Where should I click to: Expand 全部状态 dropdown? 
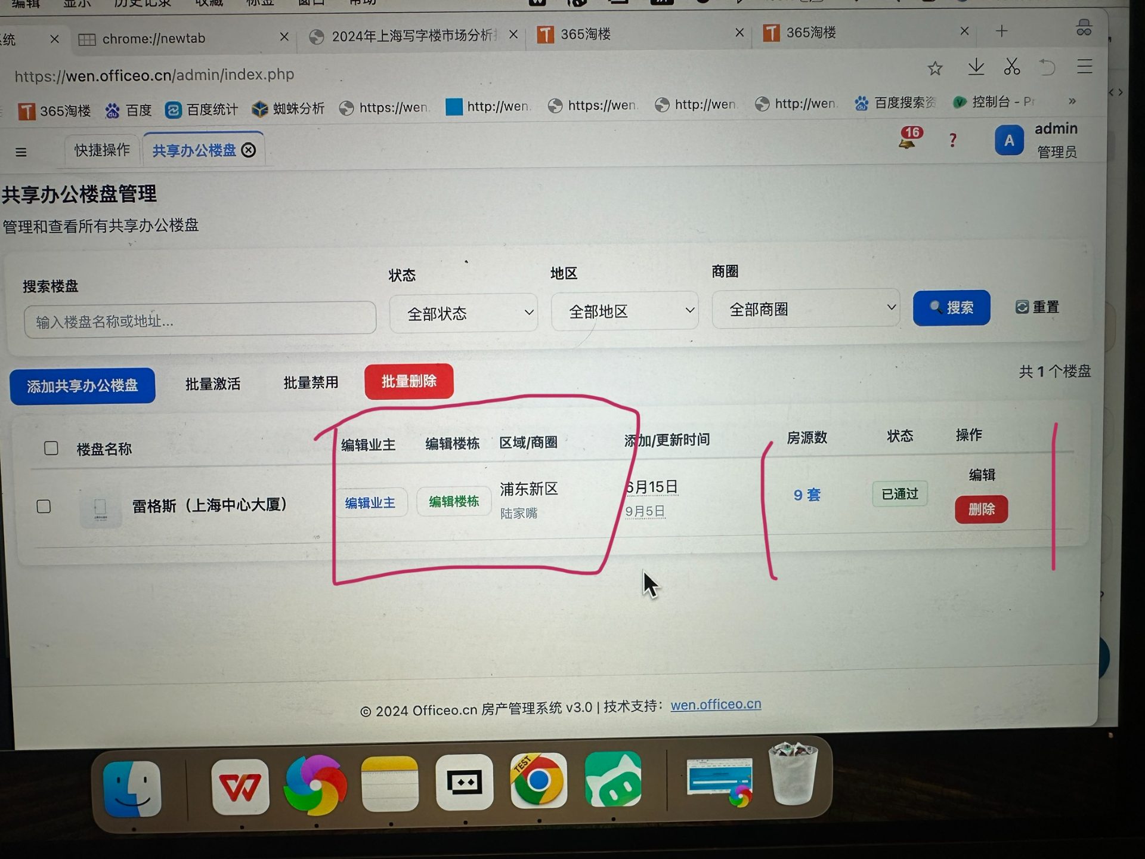[x=463, y=313]
